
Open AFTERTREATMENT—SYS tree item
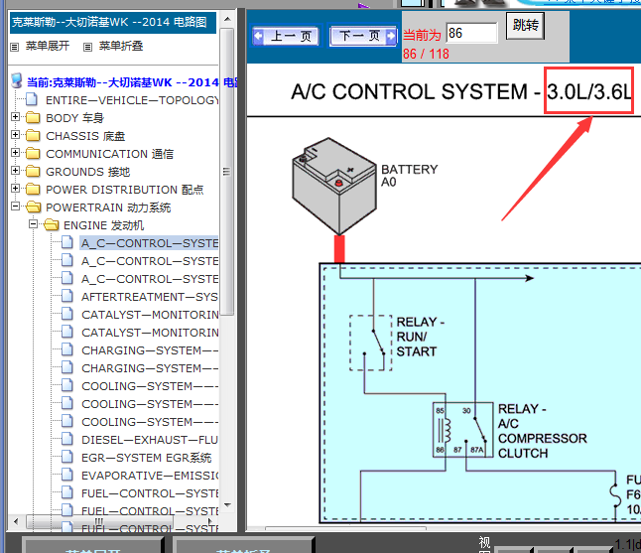(150, 297)
